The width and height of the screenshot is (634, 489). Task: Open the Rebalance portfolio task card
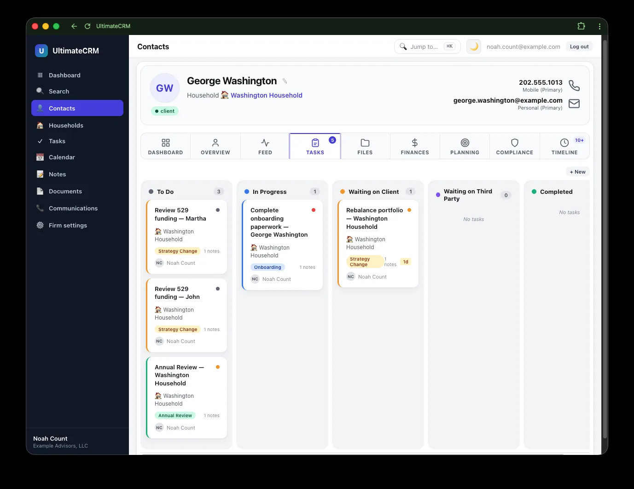point(378,244)
